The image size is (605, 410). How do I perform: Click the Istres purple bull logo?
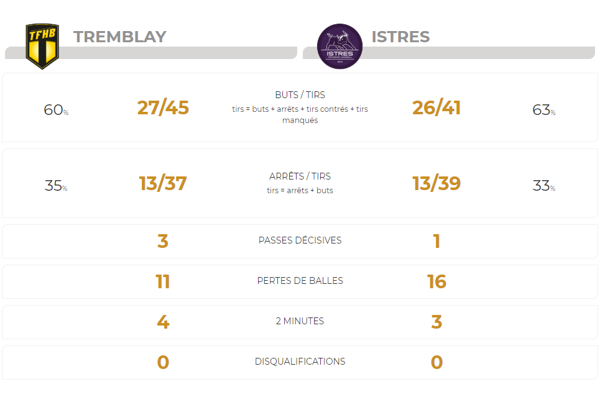pyautogui.click(x=339, y=46)
